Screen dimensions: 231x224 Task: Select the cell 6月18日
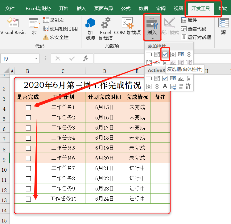click(105, 138)
